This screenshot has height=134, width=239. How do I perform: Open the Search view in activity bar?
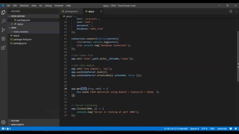coord(3,21)
